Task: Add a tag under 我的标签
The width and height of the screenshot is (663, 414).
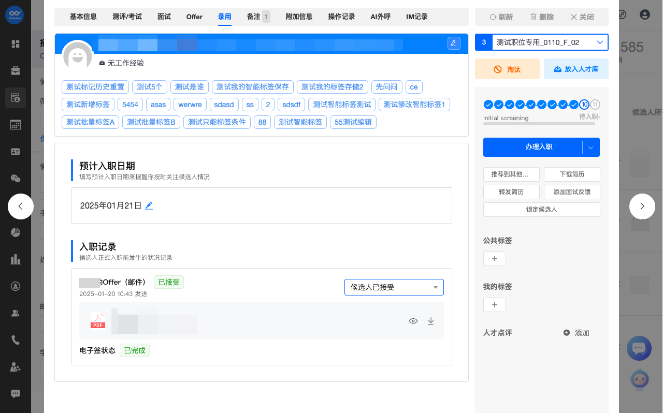Action: tap(494, 305)
